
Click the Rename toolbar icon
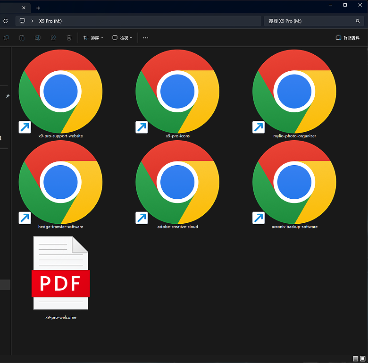(x=38, y=38)
